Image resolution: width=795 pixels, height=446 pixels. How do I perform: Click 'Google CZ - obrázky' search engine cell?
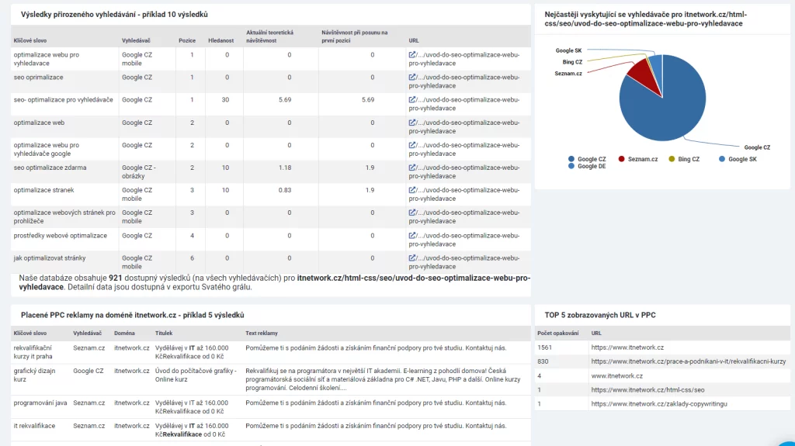tap(139, 172)
